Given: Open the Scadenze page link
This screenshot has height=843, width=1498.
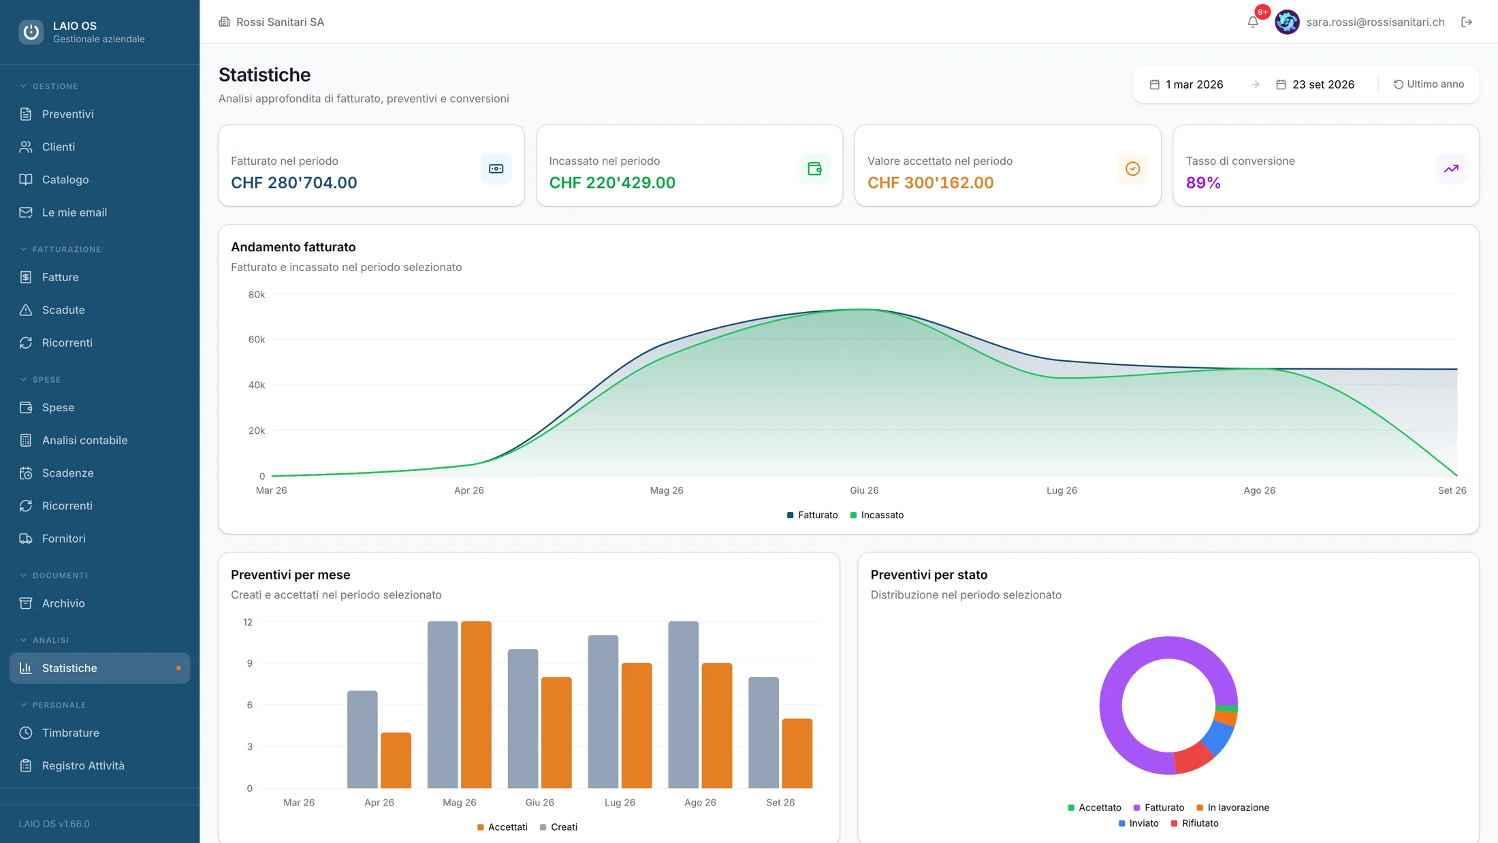Looking at the screenshot, I should [99, 473].
